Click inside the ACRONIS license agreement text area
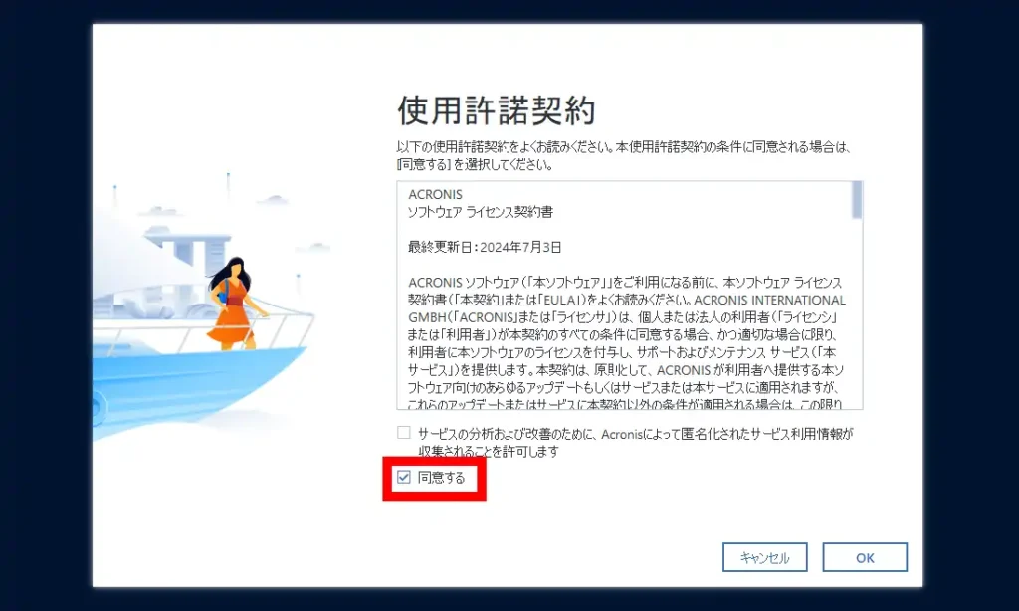 (x=617, y=299)
